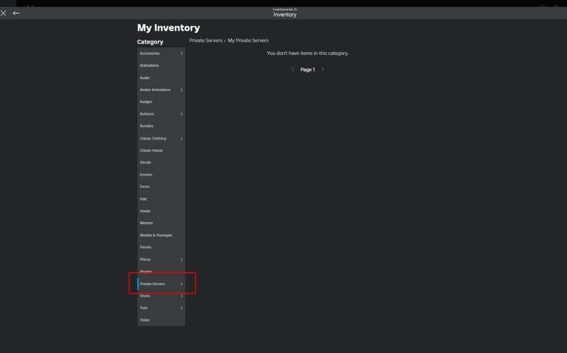The height and width of the screenshot is (353, 567).
Task: Open the Decals category
Action: tap(145, 162)
